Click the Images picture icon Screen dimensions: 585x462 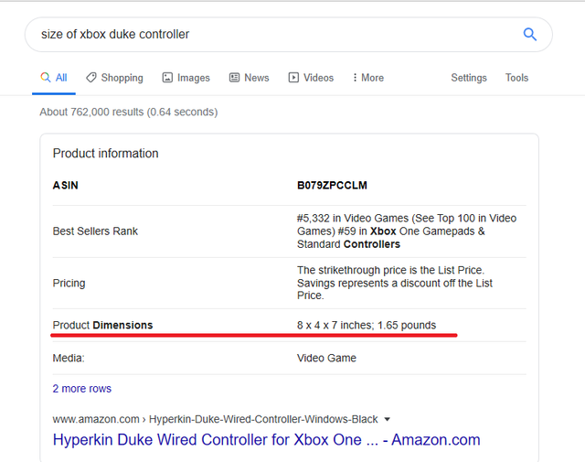click(x=167, y=78)
